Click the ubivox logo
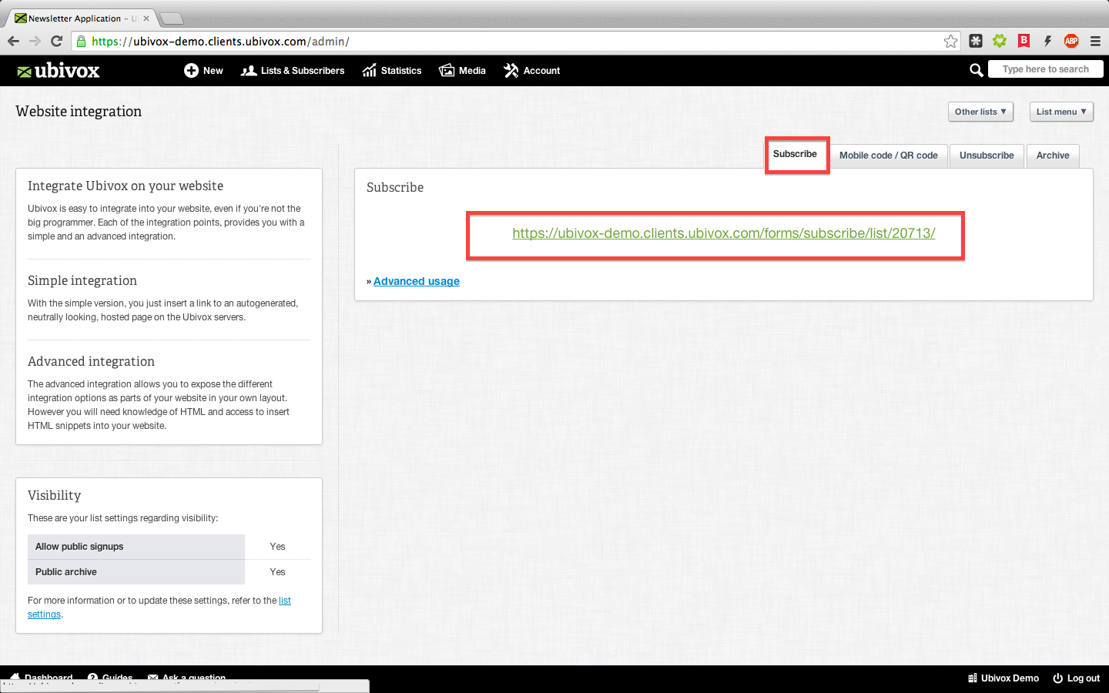 point(59,71)
